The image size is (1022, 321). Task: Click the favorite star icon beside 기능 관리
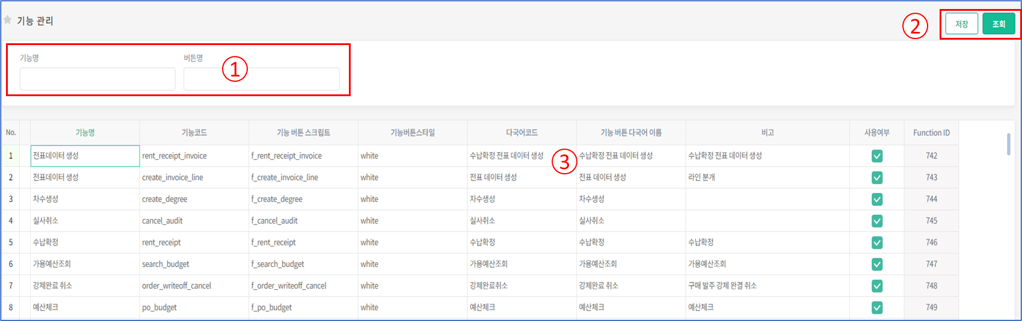pos(8,20)
